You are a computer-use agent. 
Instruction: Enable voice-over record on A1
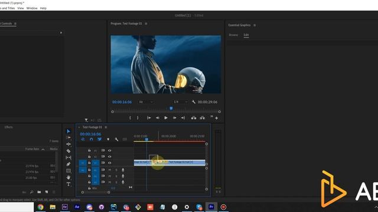pos(123,170)
